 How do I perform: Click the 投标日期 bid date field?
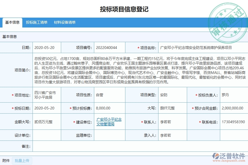point(45,108)
